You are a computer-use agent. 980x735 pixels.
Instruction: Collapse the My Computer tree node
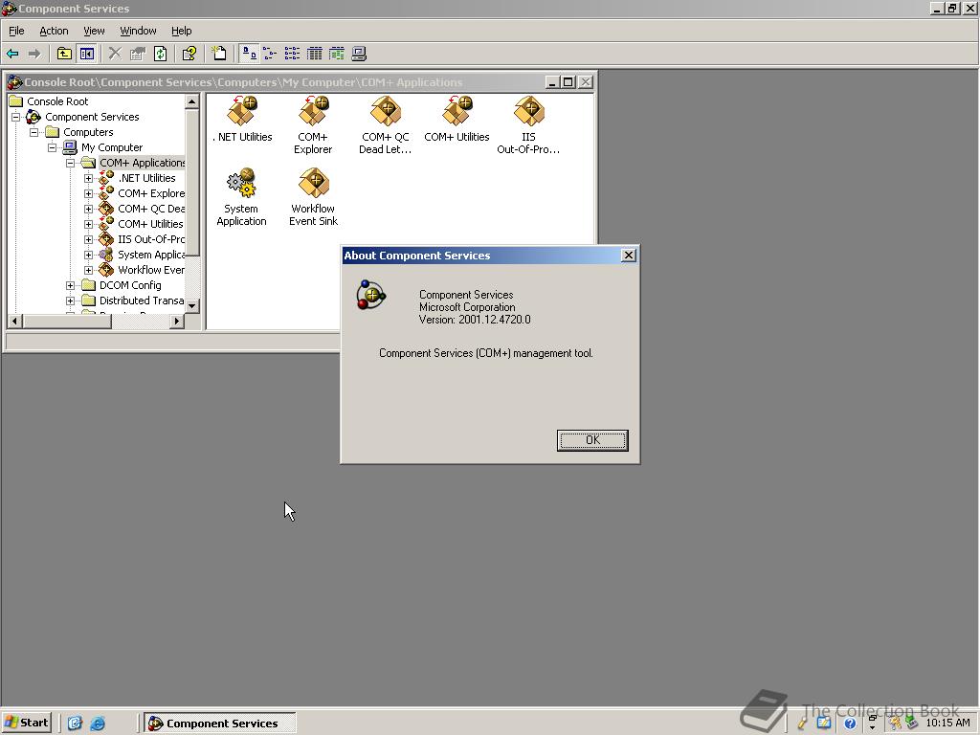pos(52,147)
